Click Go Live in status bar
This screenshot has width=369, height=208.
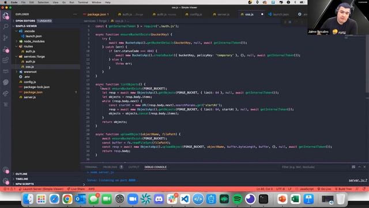pyautogui.click(x=324, y=189)
